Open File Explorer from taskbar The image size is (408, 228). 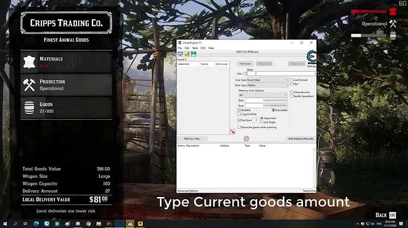point(99,223)
